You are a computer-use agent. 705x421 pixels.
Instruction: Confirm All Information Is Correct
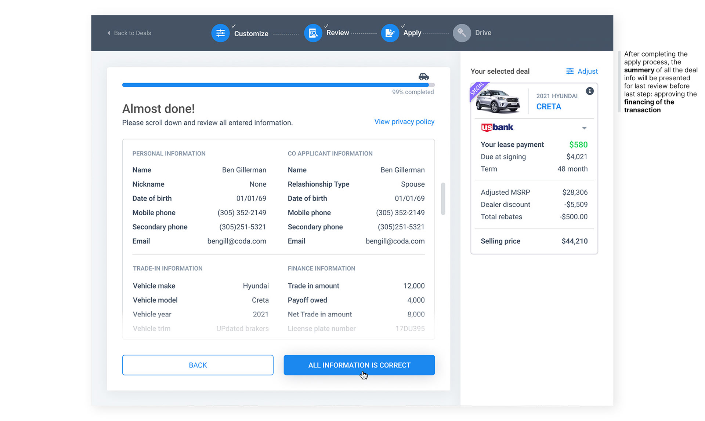[x=359, y=365]
